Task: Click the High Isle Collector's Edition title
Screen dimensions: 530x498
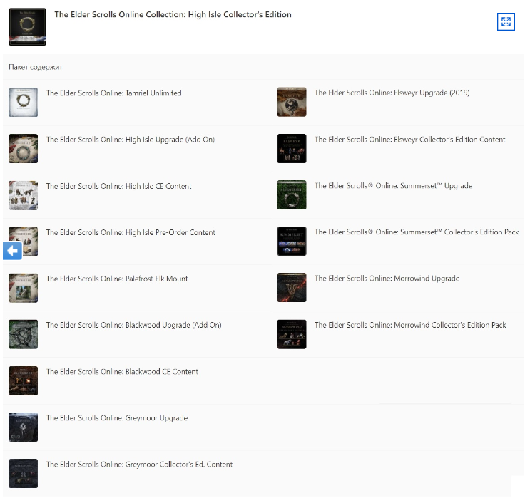Action: [x=173, y=14]
